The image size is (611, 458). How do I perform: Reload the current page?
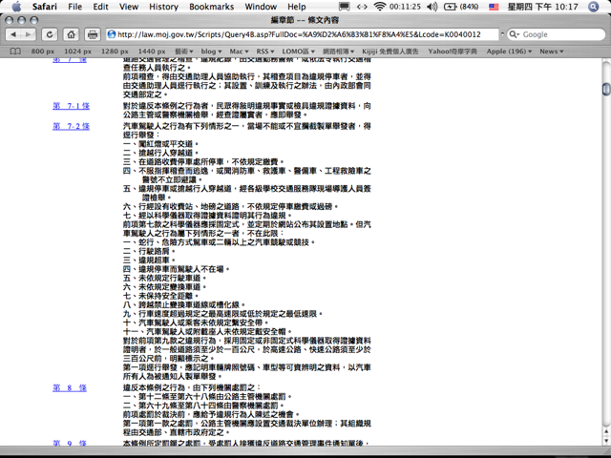point(50,34)
